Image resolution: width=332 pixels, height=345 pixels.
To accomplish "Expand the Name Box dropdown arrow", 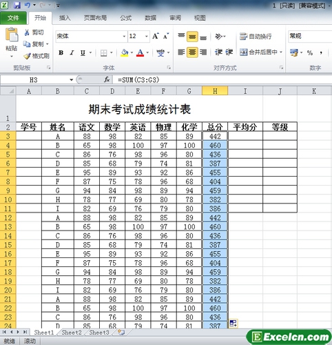I will pos(71,80).
